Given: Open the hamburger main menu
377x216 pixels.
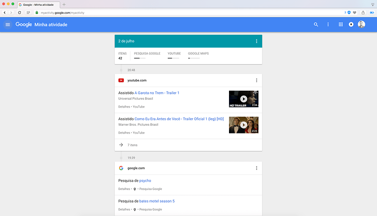Looking at the screenshot, I should point(8,25).
